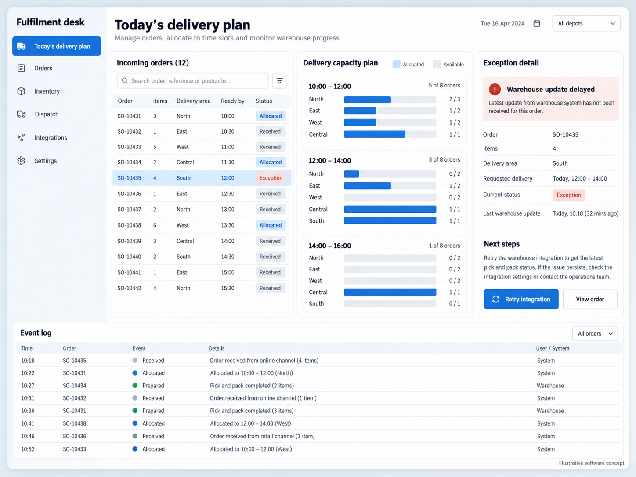Click the Exception badge in Current status row
Viewport: 636px width, 477px height.
click(x=569, y=195)
